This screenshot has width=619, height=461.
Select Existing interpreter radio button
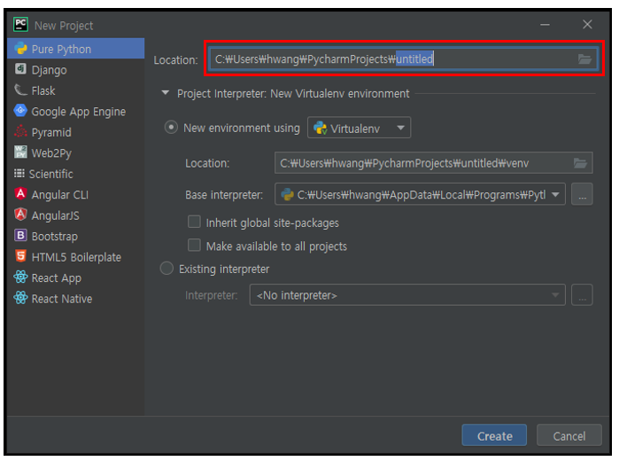166,269
